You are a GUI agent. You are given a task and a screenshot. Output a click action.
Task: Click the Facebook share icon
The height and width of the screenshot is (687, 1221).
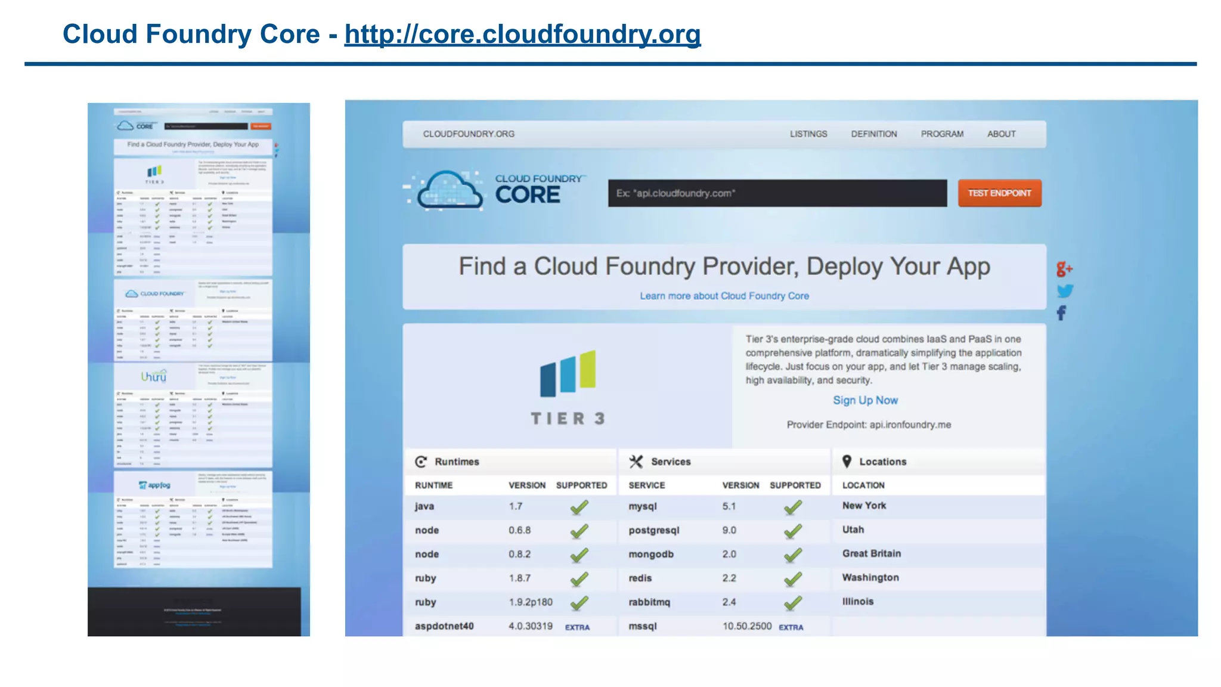(x=1061, y=313)
